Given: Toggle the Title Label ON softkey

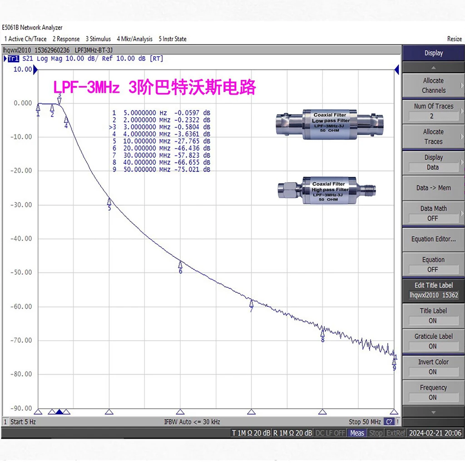Looking at the screenshot, I should [433, 316].
